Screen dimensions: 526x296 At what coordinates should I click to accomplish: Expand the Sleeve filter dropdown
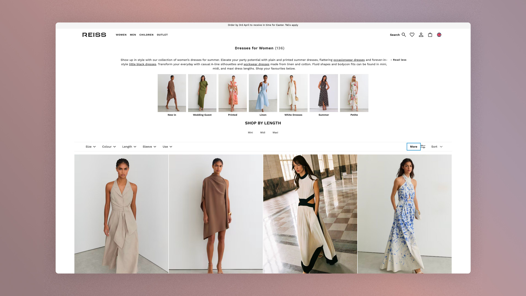coord(149,147)
